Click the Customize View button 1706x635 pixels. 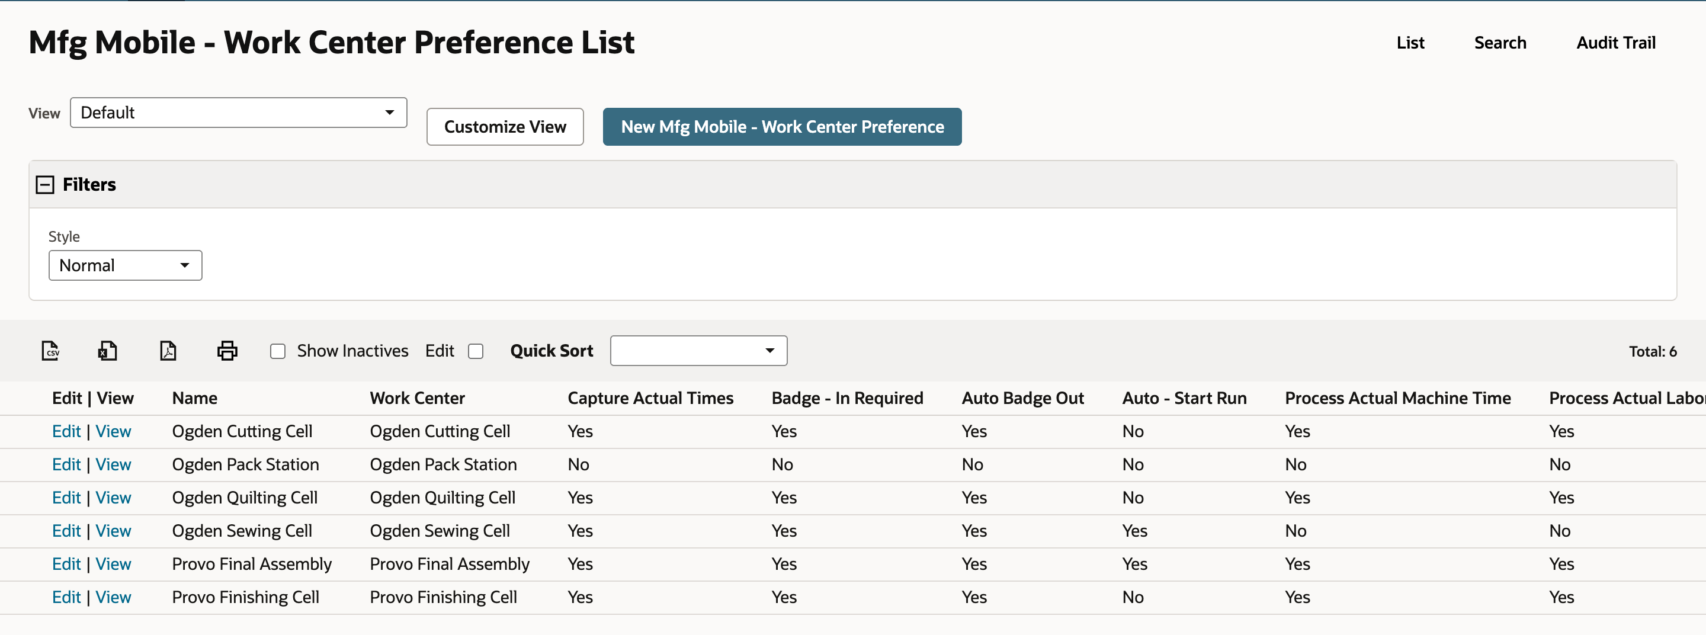tap(505, 127)
